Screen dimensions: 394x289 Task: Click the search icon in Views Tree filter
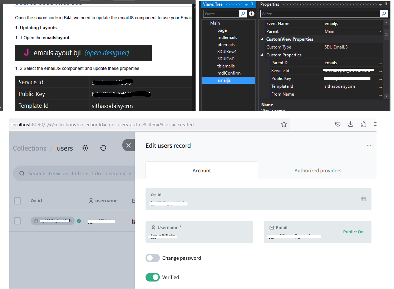click(x=243, y=14)
